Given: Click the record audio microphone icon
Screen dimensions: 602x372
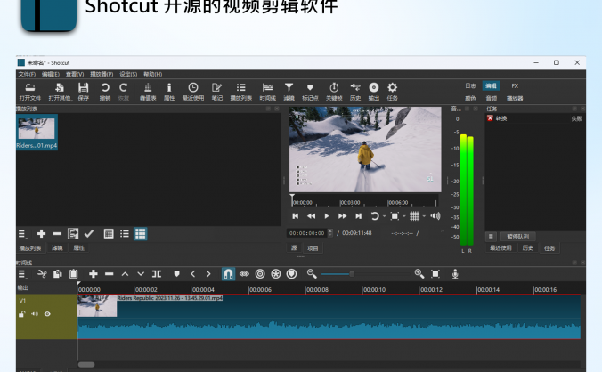Looking at the screenshot, I should 455,274.
